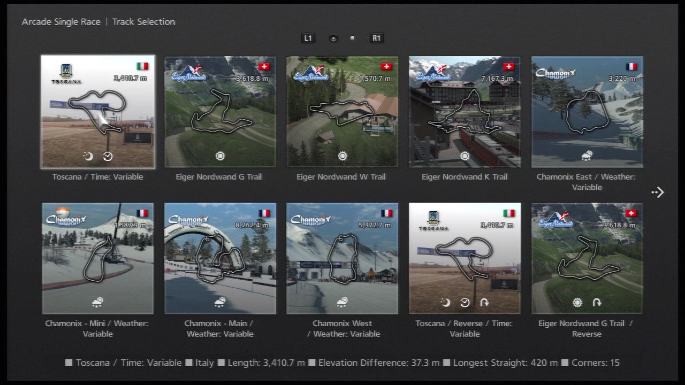
Task: Click the snow weather icon on Chamonix - Mini
Action: (98, 303)
